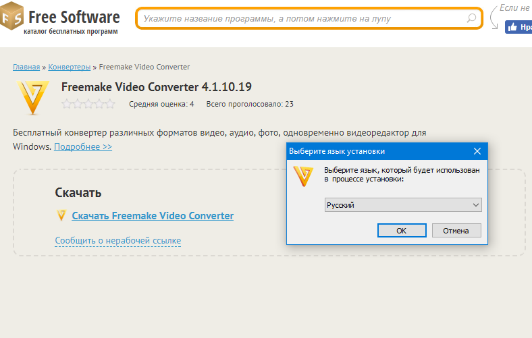Rate with the third star

coord(88,104)
